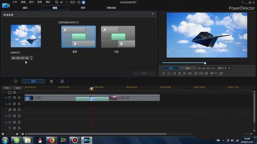Expand the 3D mode dropdown
This screenshot has width=257, height=144.
coord(213,74)
